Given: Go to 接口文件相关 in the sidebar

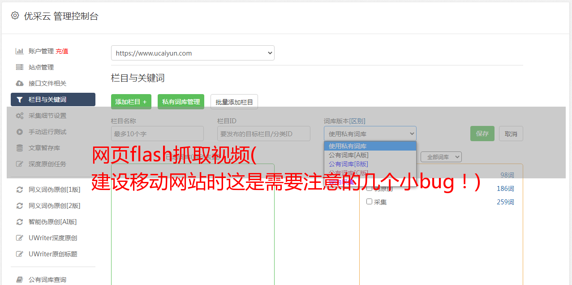Looking at the screenshot, I should (47, 83).
